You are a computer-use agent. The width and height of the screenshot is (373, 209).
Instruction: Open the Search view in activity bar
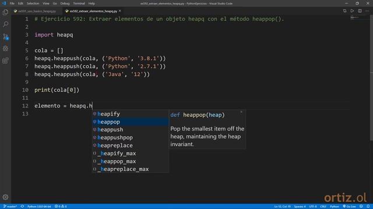[x=5, y=24]
